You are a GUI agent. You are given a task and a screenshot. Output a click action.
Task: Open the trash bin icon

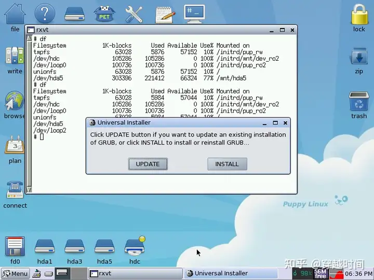point(359,101)
